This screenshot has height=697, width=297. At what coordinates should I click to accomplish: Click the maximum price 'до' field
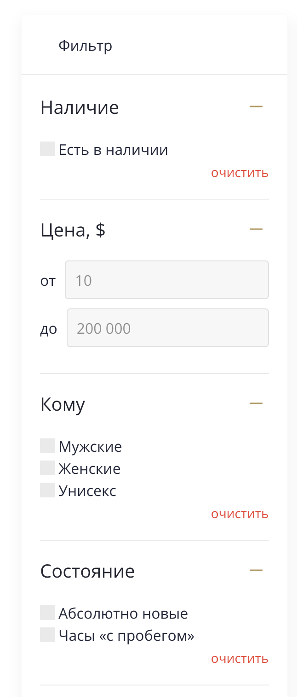coord(167,328)
